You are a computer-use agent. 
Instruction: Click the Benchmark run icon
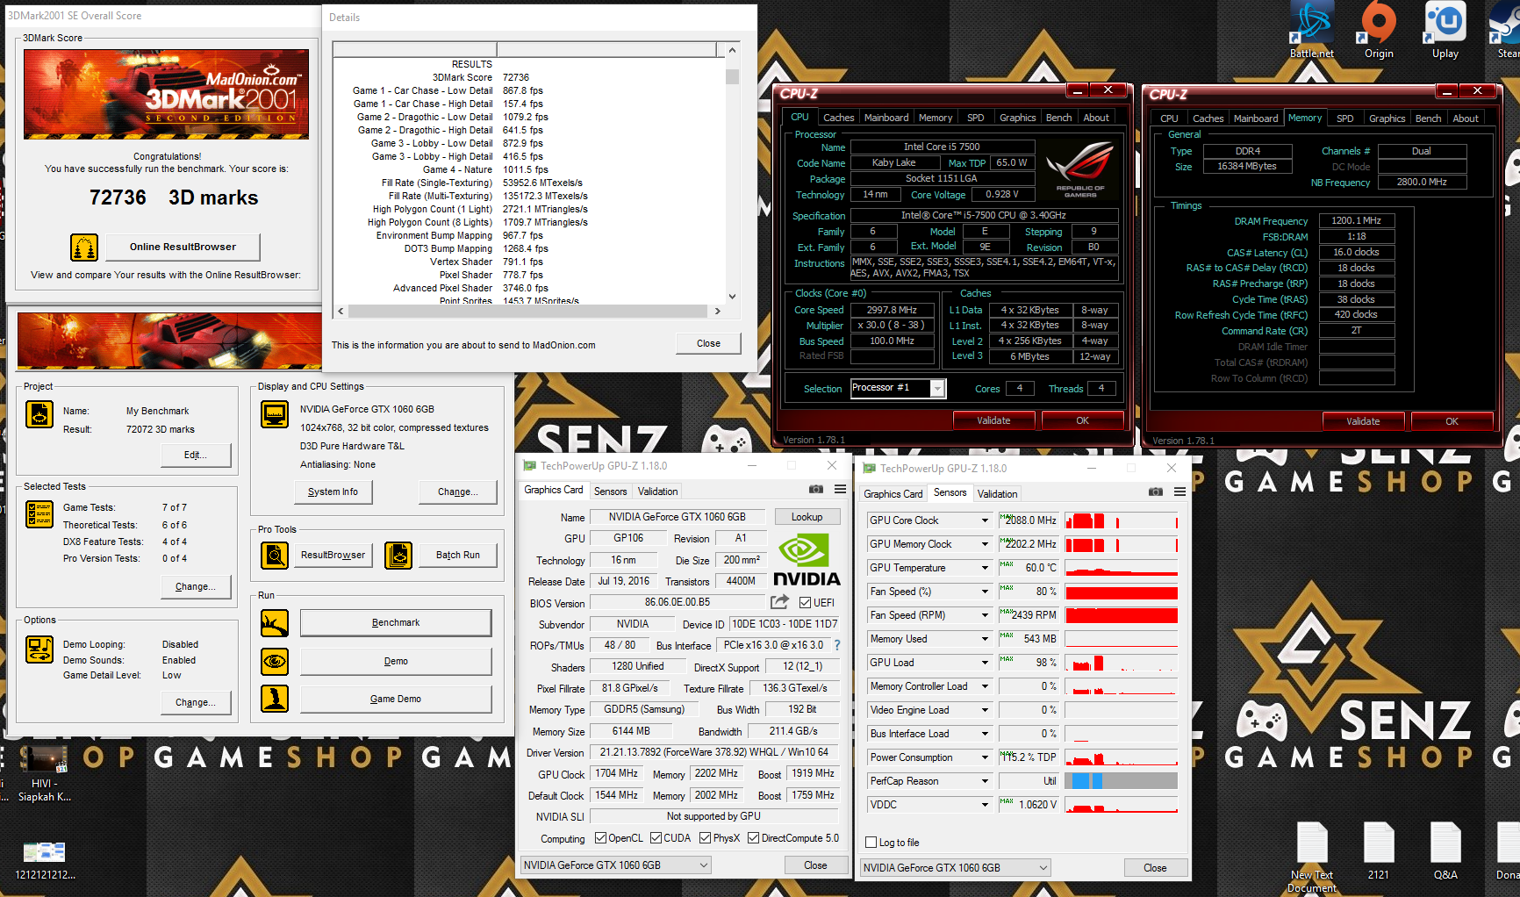pyautogui.click(x=275, y=623)
